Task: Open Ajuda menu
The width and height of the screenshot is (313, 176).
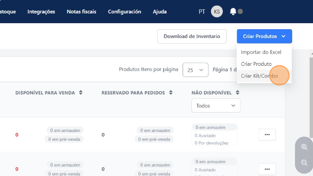Action: [160, 12]
